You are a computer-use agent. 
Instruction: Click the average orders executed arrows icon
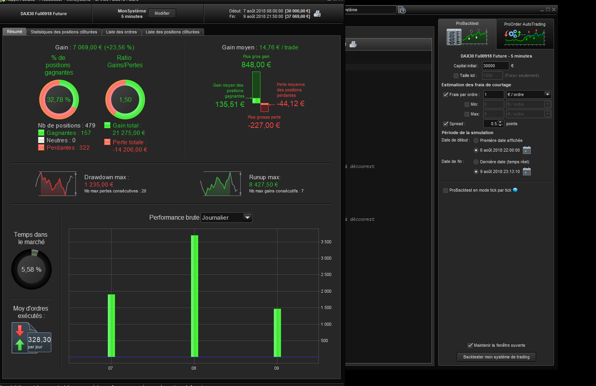coord(20,338)
